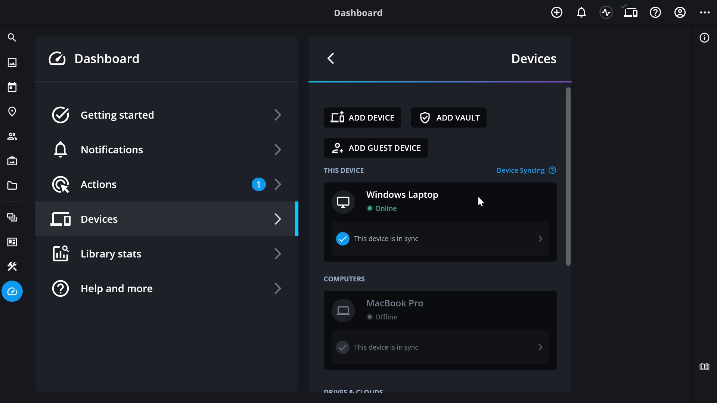The width and height of the screenshot is (717, 403).
Task: Open places map pin icon
Action: [x=12, y=112]
